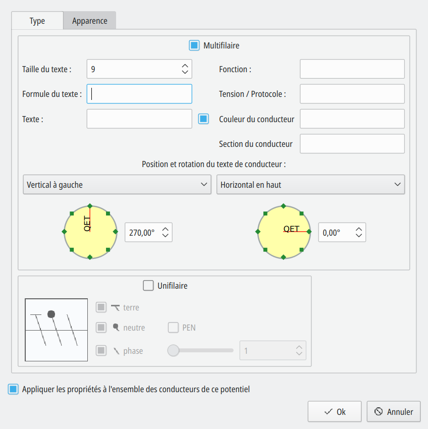The width and height of the screenshot is (428, 429).
Task: Click the checkmark icon on Ok
Action: (x=329, y=412)
